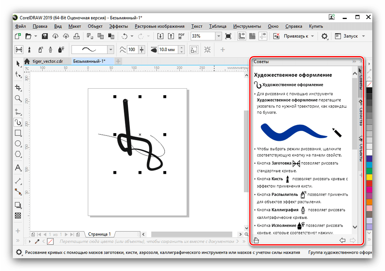Go to home page in Советы panel
This screenshot has width=385, height=271.
pyautogui.click(x=256, y=240)
